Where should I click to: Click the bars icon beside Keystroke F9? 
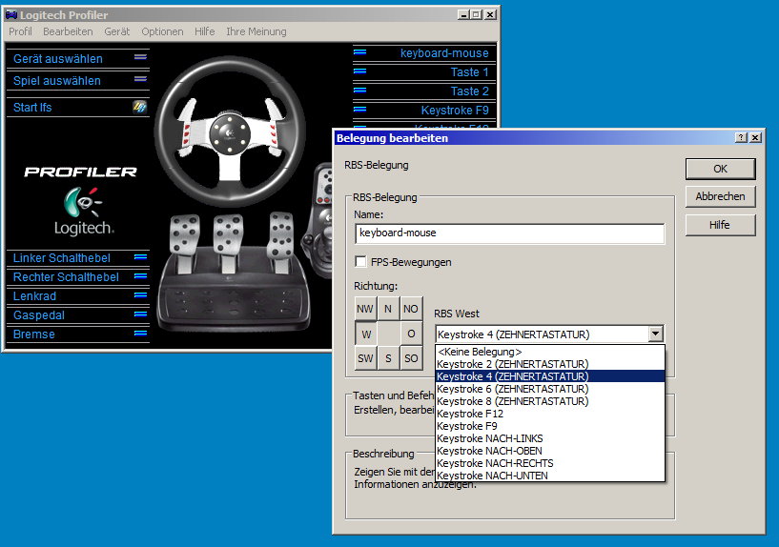[x=359, y=110]
